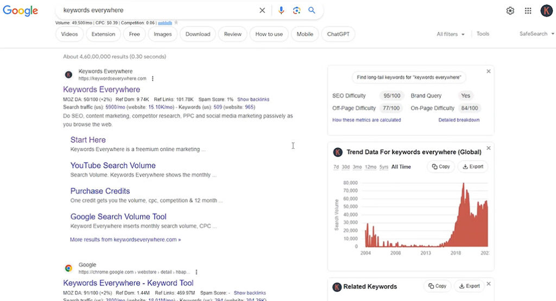This screenshot has height=301, width=556.
Task: Click the Google logo
Action: (20, 11)
